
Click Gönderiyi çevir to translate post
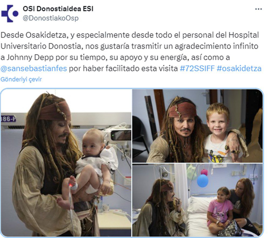[x=21, y=79]
